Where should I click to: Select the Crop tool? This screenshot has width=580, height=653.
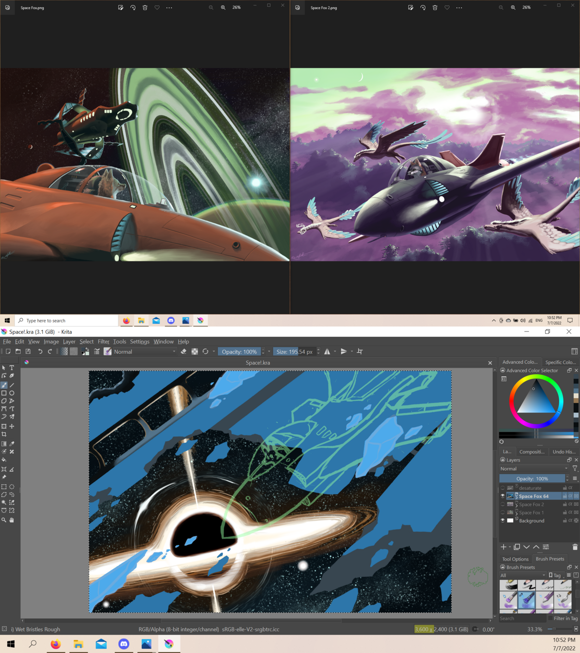[x=4, y=435]
